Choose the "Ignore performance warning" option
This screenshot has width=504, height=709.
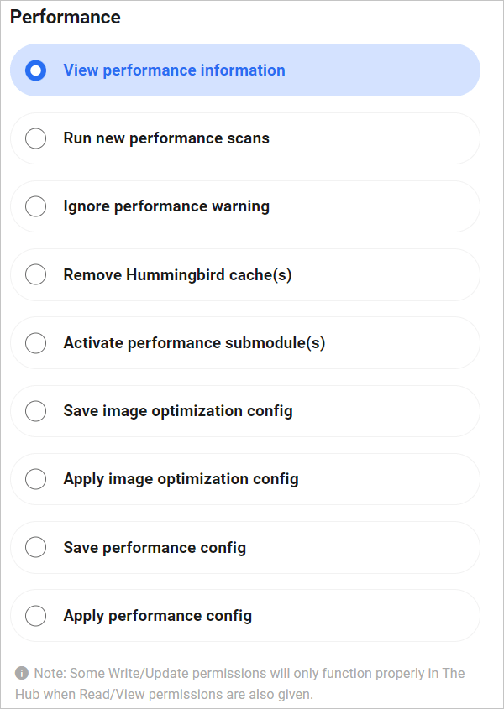pyautogui.click(x=35, y=206)
